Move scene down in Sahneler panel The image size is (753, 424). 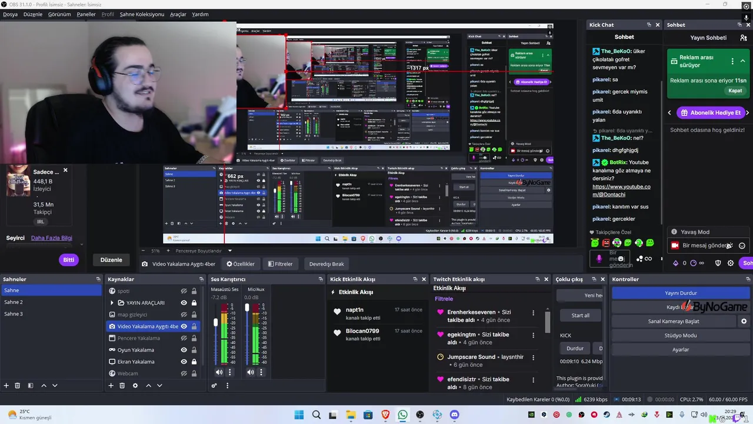(55, 386)
